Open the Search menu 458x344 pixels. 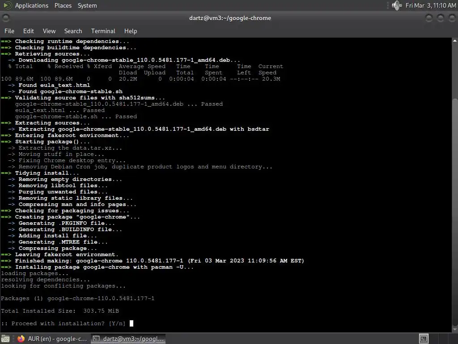73,31
